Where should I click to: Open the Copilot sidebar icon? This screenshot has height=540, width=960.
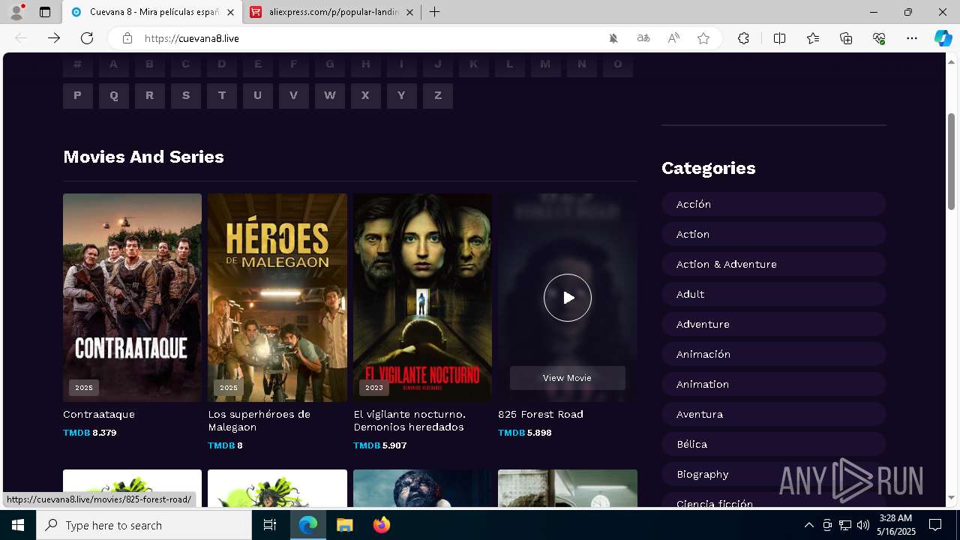pyautogui.click(x=943, y=38)
